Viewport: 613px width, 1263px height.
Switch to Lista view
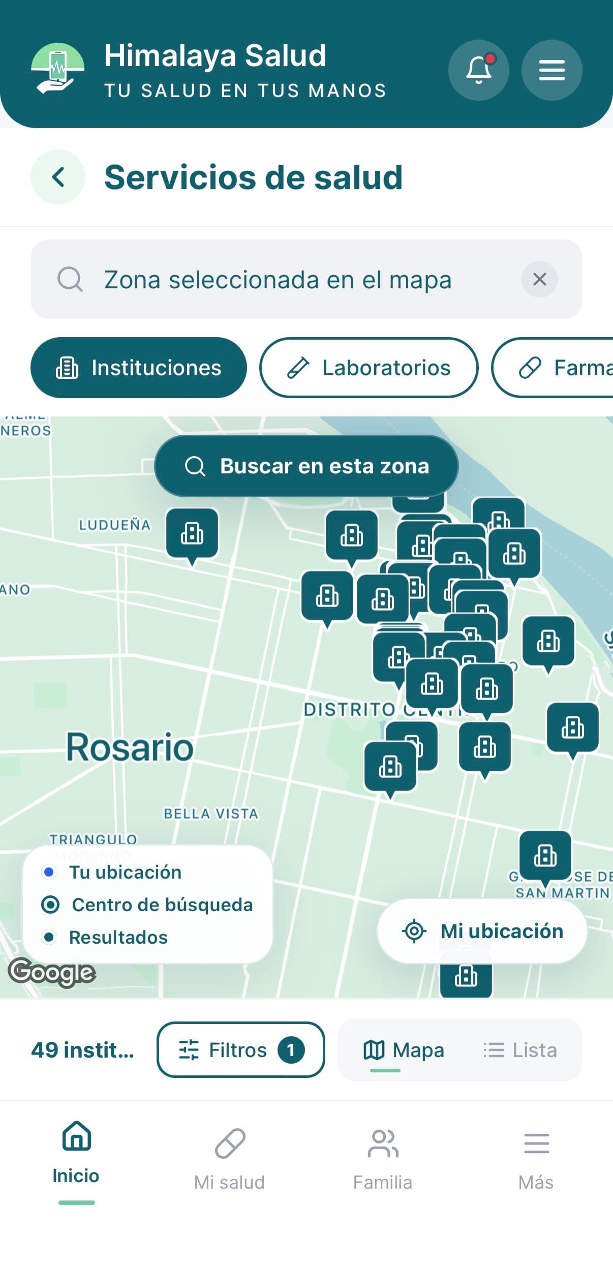[520, 1050]
